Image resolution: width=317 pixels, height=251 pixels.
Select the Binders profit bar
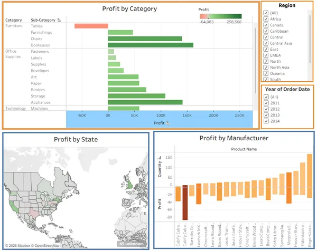(127, 90)
